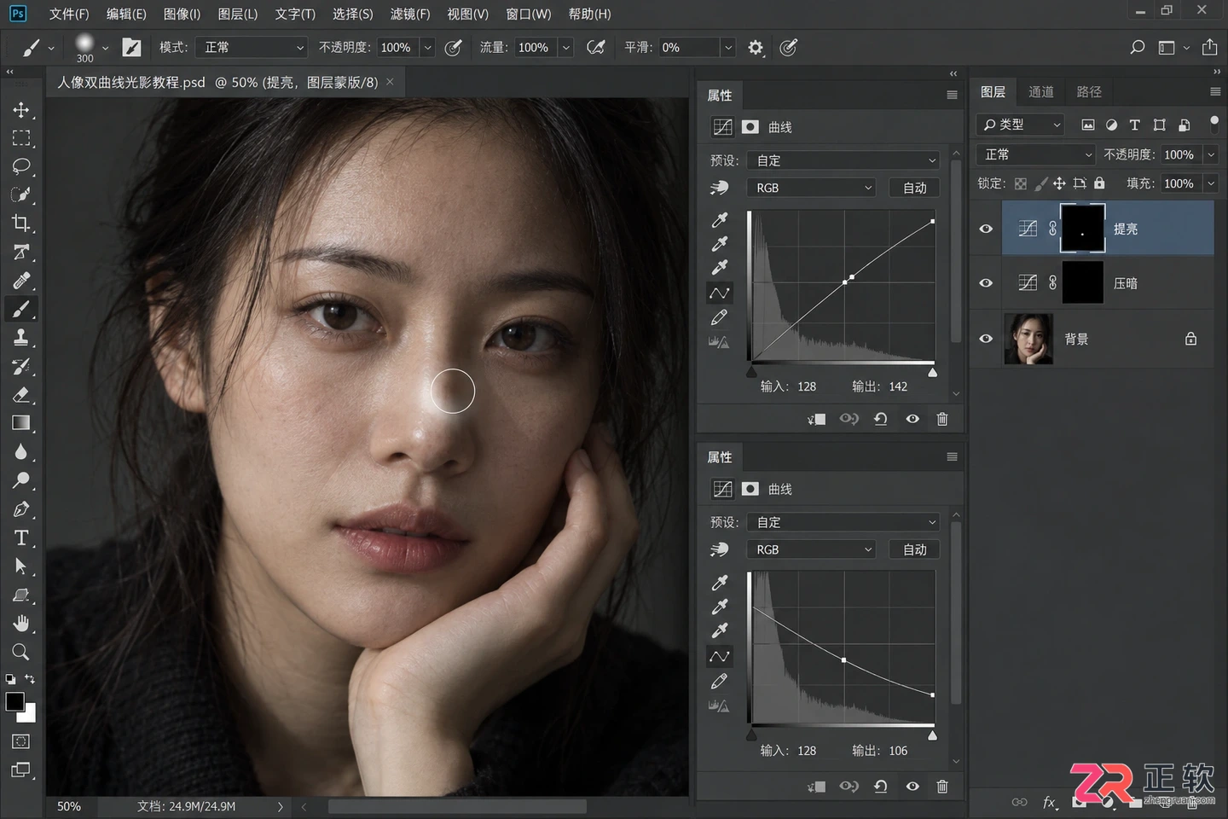
Task: Select the Type tool in toolbar
Action: [21, 538]
